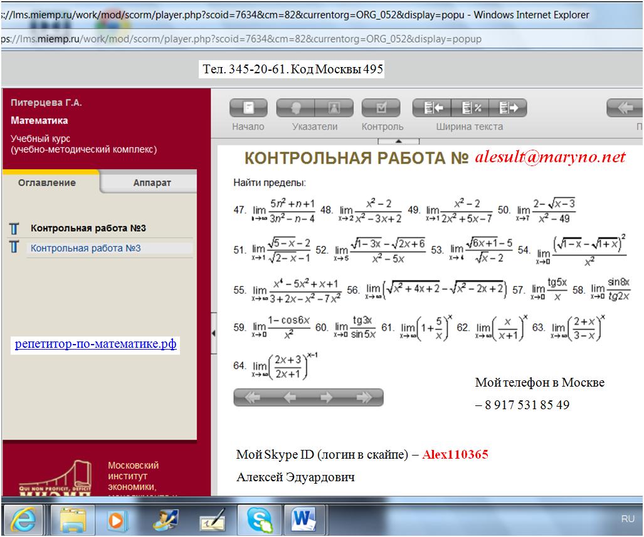Screen dimensions: 644x537
Task: Collapse the toolbar with the up-arrow handle
Action: coord(398,141)
